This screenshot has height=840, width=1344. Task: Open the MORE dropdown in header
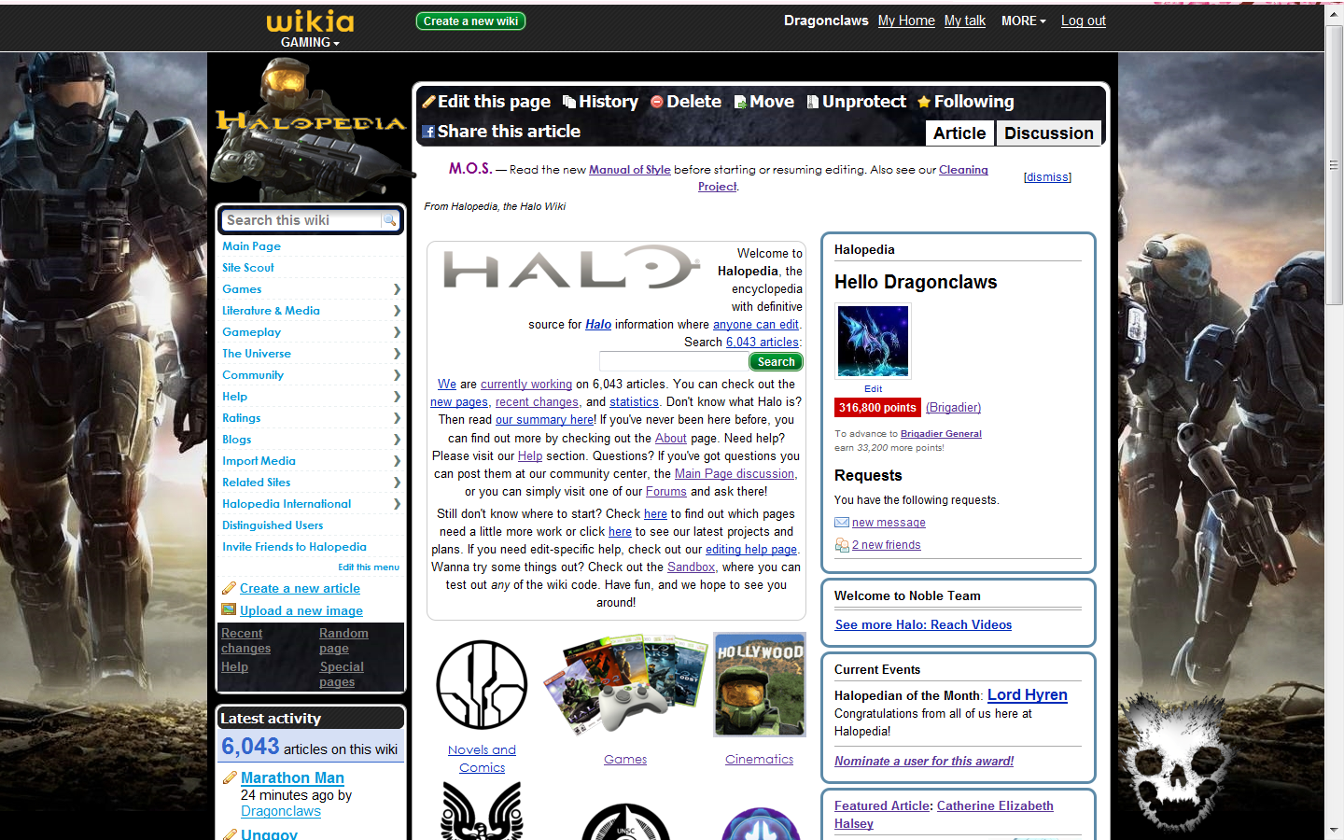click(1023, 21)
